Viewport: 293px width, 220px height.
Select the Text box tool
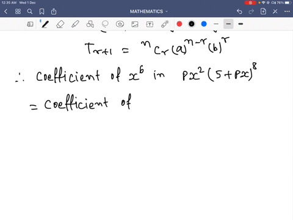[x=150, y=24]
